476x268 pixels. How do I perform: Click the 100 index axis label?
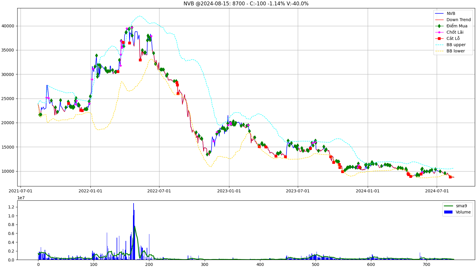(94, 264)
